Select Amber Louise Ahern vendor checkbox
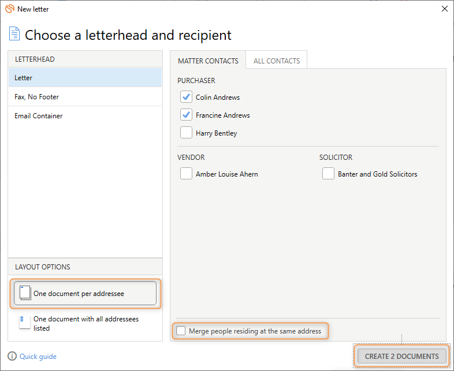 point(186,174)
